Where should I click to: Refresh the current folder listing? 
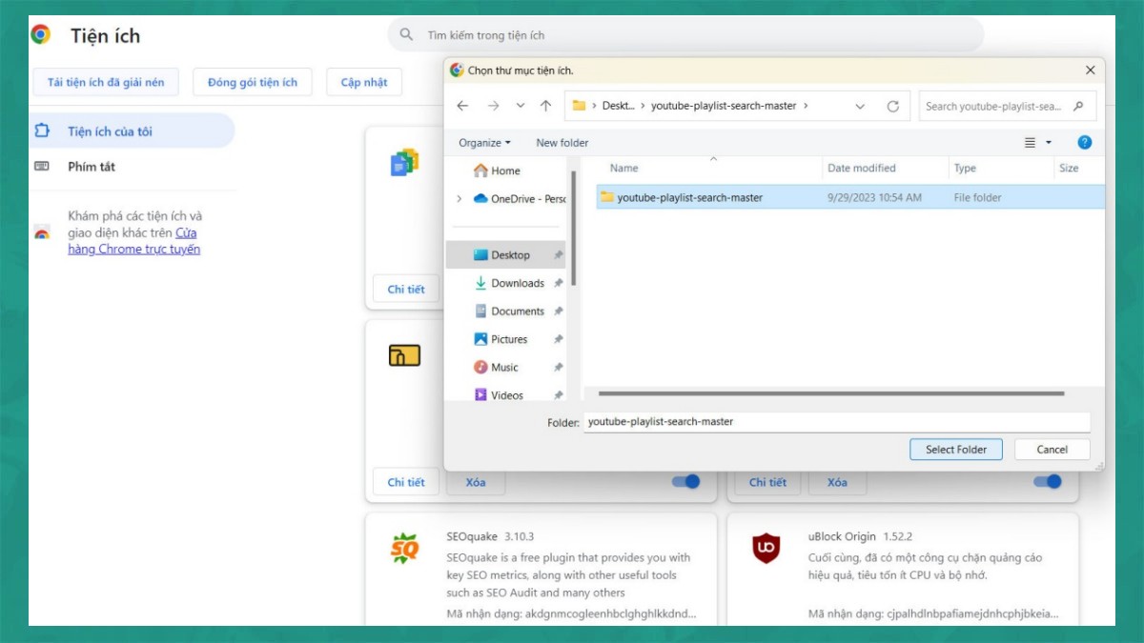point(892,106)
